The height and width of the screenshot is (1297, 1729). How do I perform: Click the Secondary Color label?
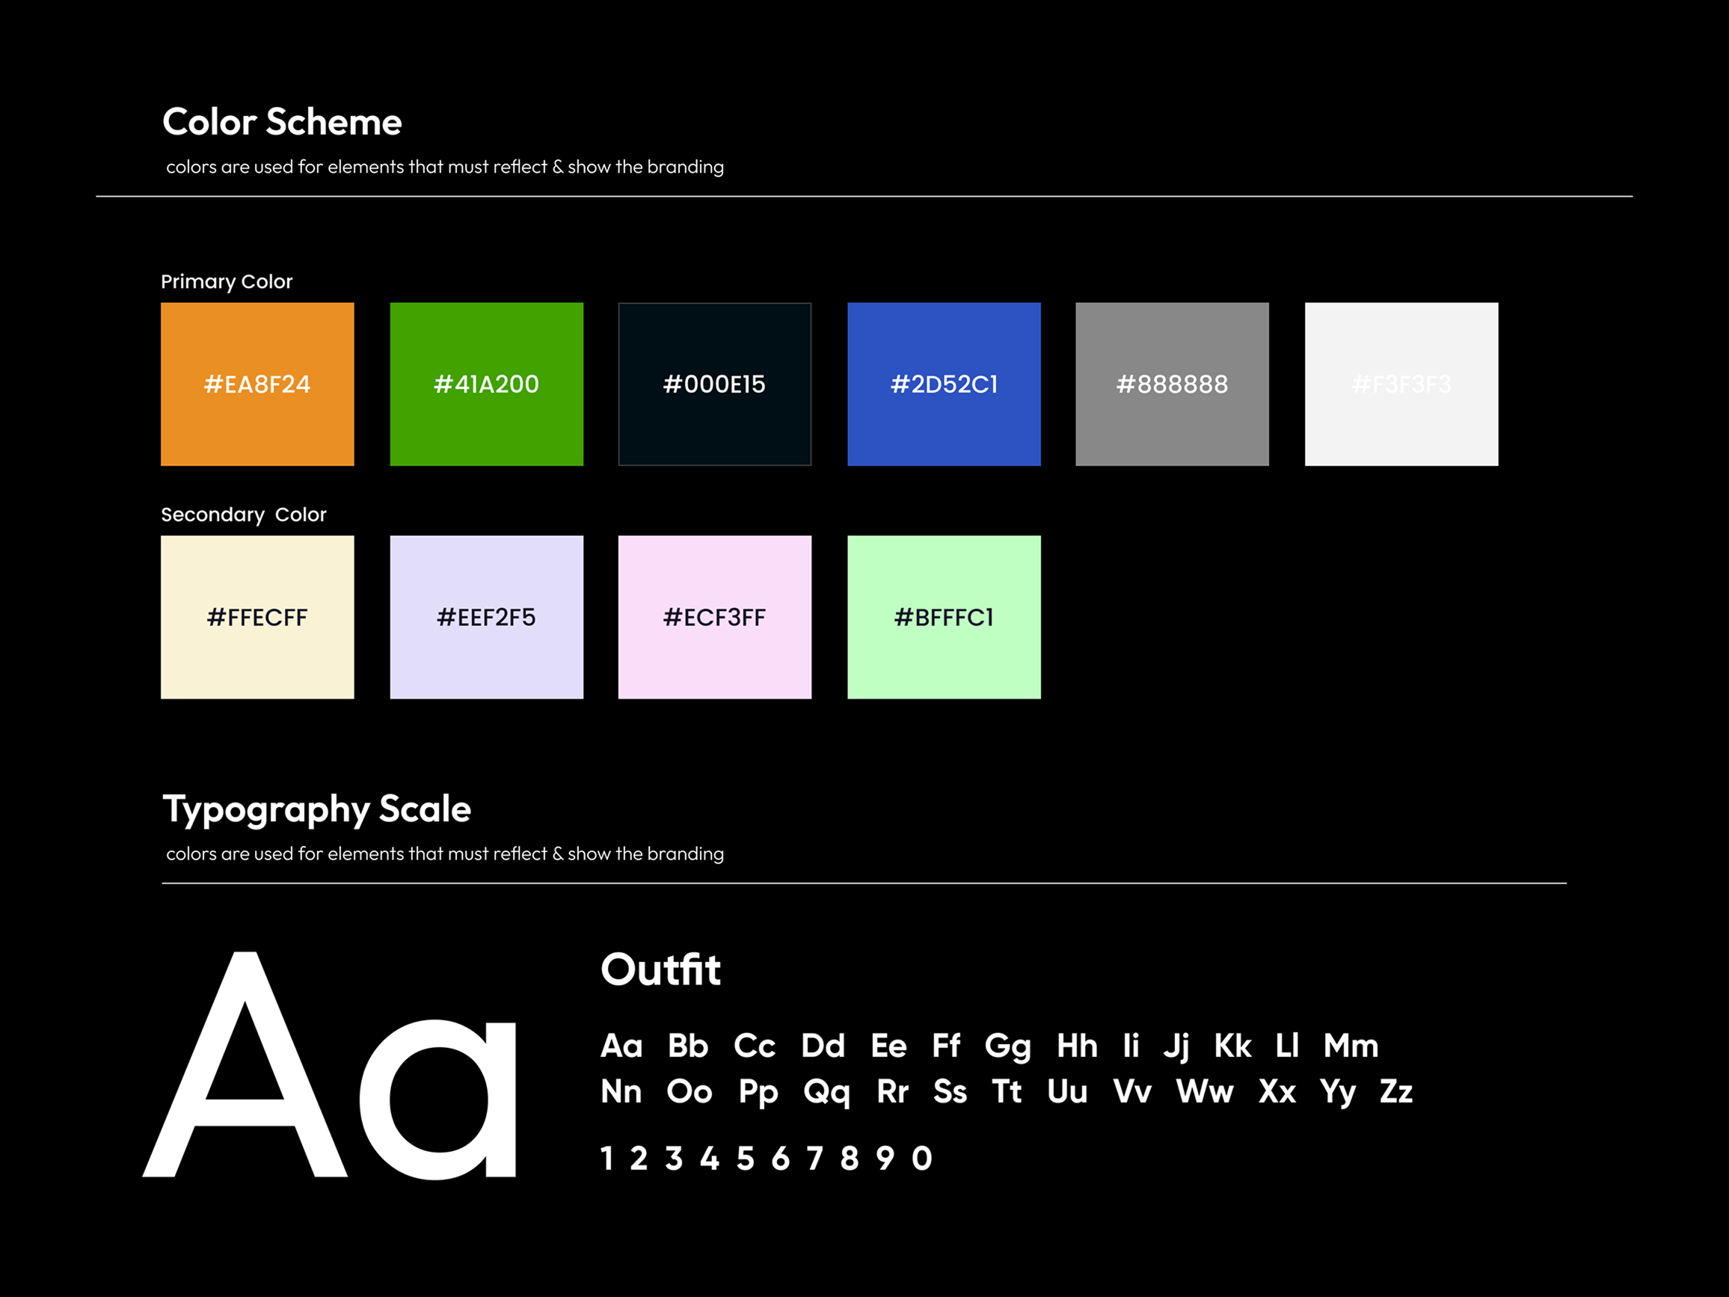(x=243, y=515)
